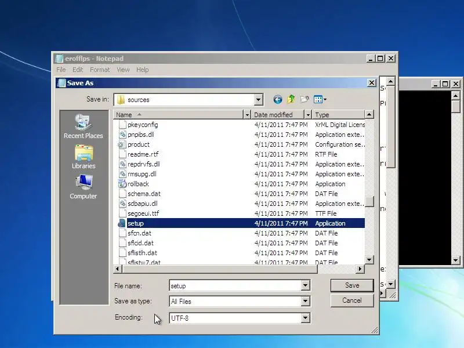Open Notepad Format menu
Screen dimensions: 464x348
[x=100, y=70]
